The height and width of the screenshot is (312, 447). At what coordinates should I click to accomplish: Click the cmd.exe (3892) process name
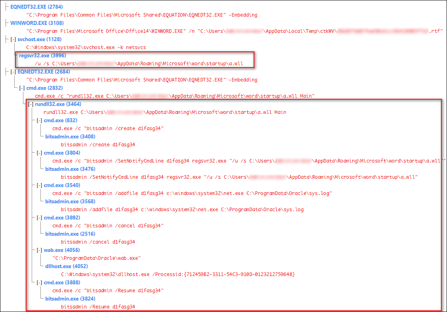pos(62,217)
